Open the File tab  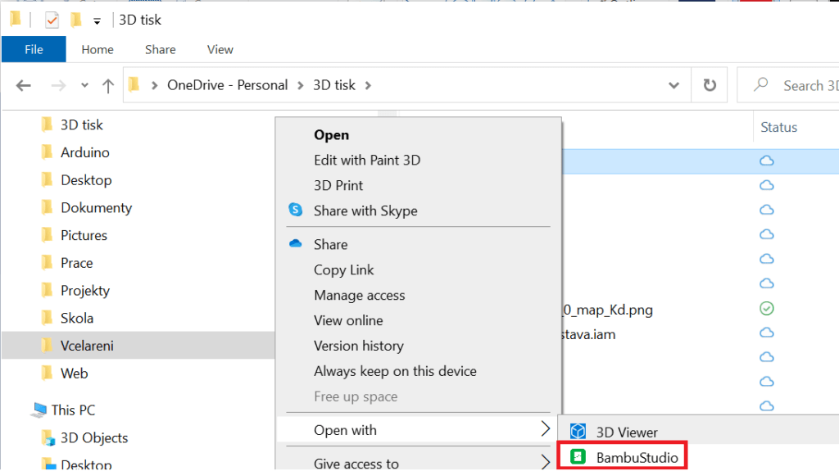click(34, 49)
